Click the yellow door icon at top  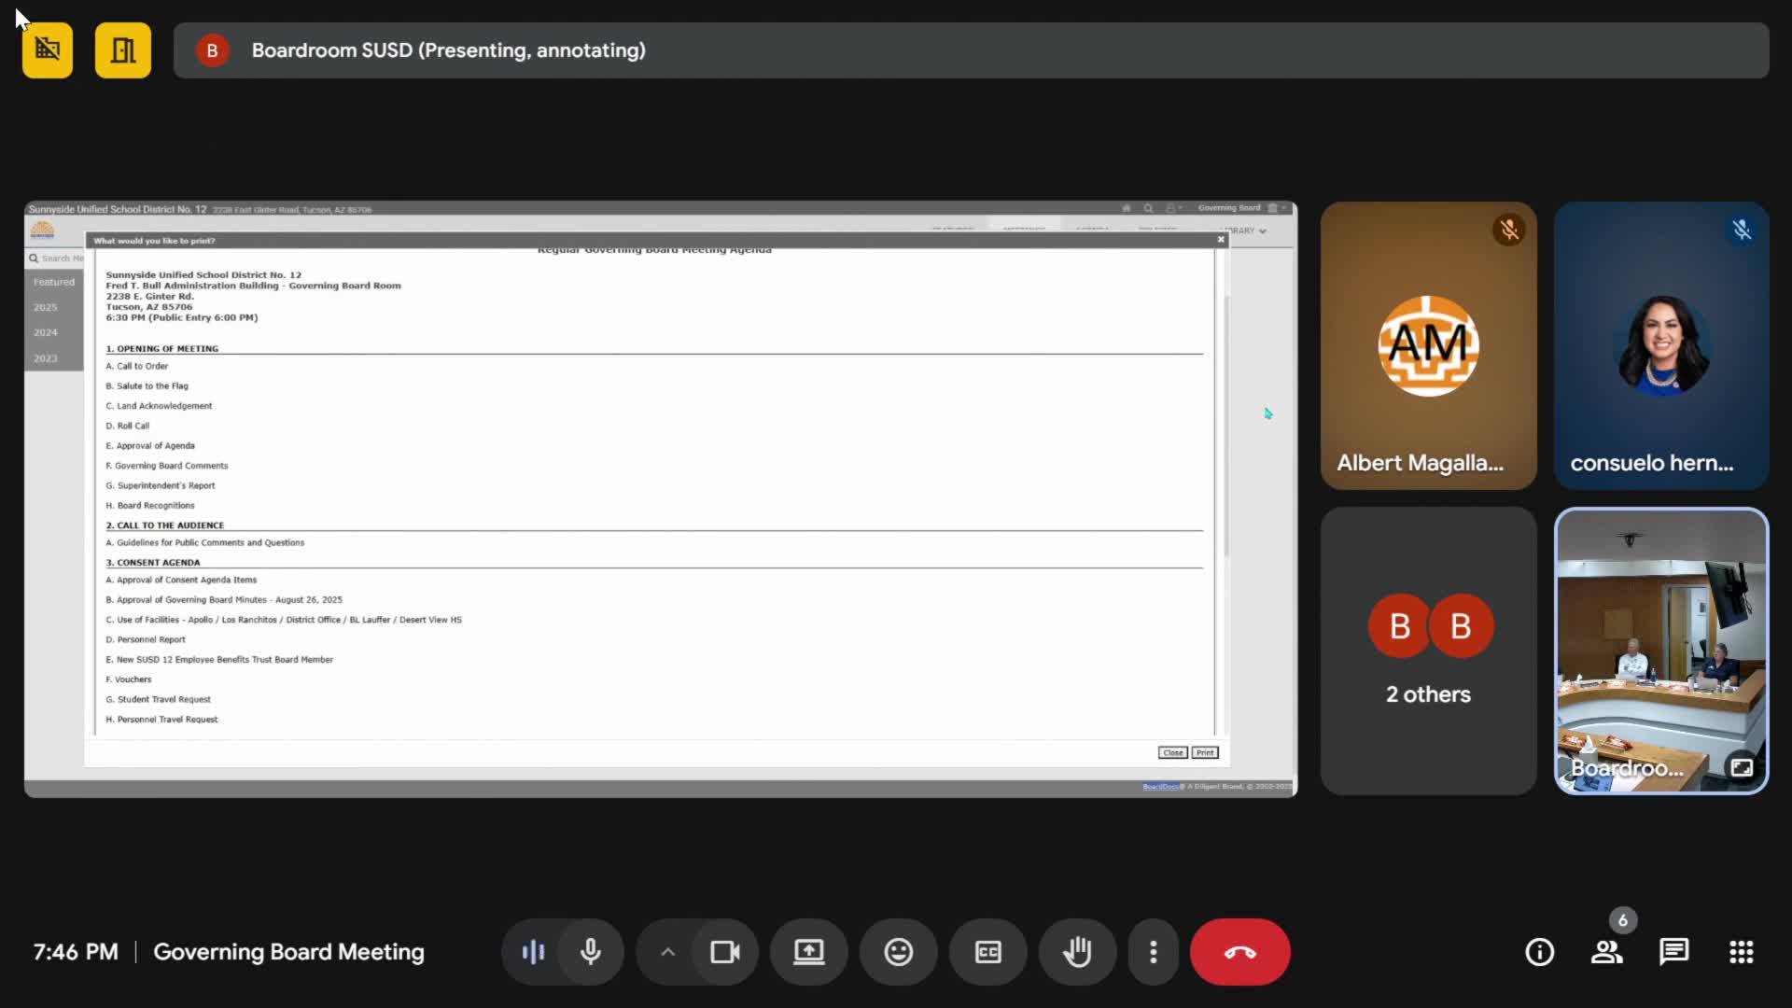pos(123,50)
